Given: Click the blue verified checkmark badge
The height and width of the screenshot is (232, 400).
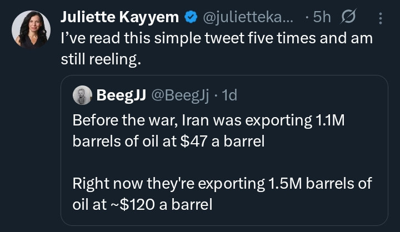Looking at the screenshot, I should (191, 17).
